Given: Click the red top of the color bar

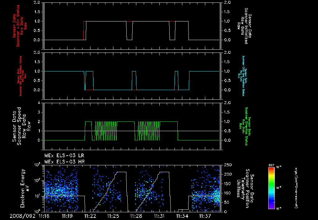Looking at the screenshot, I should pos(271,168).
